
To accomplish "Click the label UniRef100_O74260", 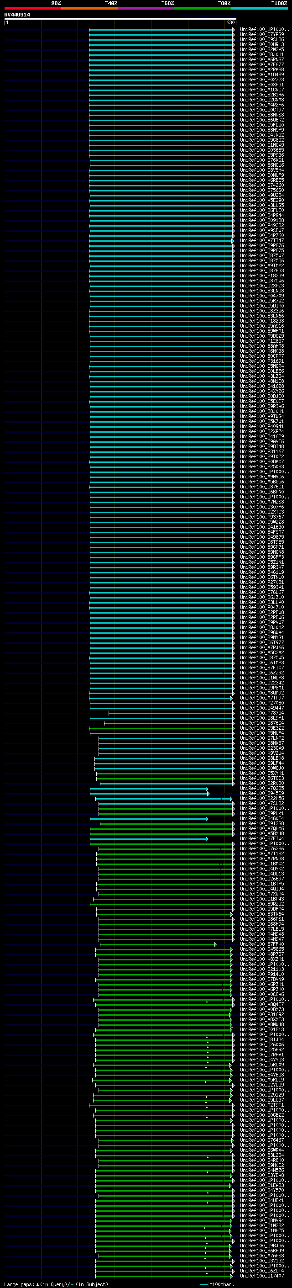I will 262,185.
